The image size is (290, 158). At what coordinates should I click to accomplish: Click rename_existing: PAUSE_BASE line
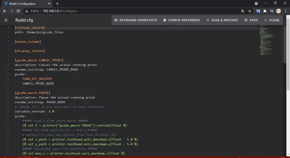[40, 102]
